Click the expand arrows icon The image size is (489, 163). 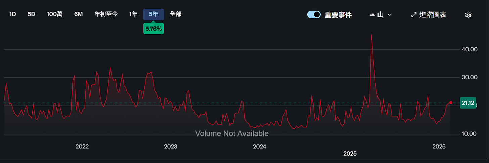(x=414, y=15)
